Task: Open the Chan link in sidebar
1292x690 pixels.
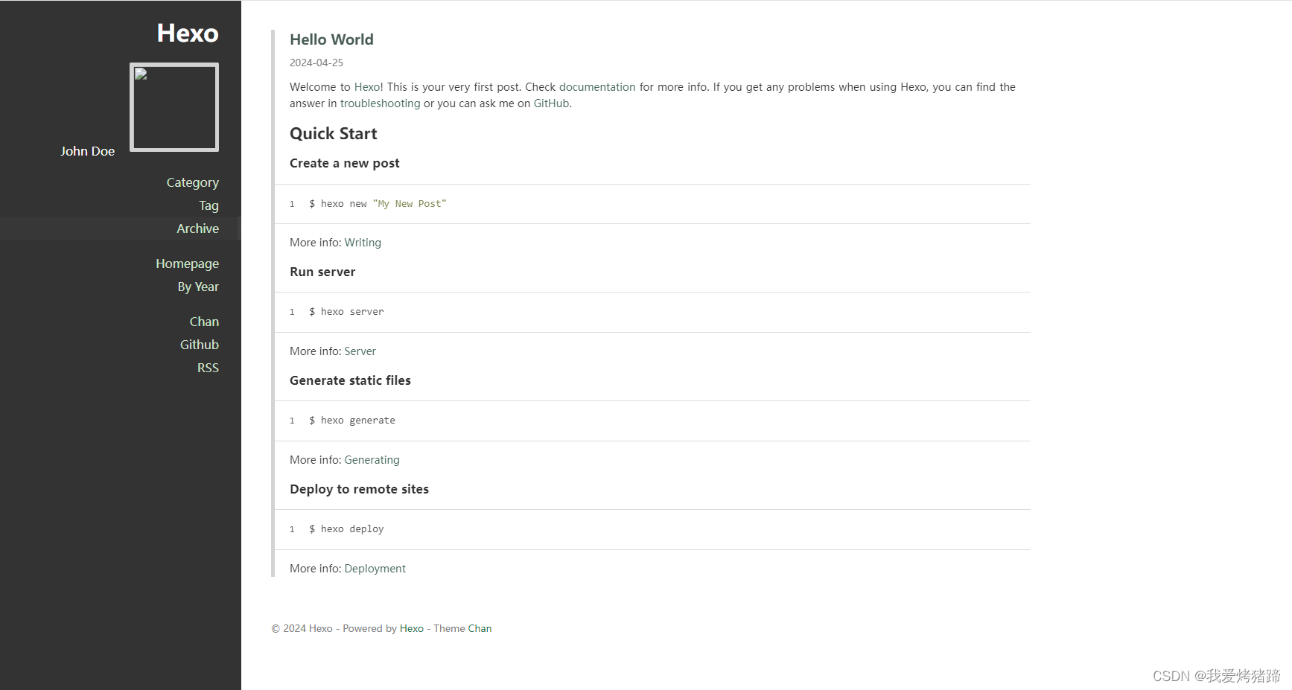Action: coord(204,322)
